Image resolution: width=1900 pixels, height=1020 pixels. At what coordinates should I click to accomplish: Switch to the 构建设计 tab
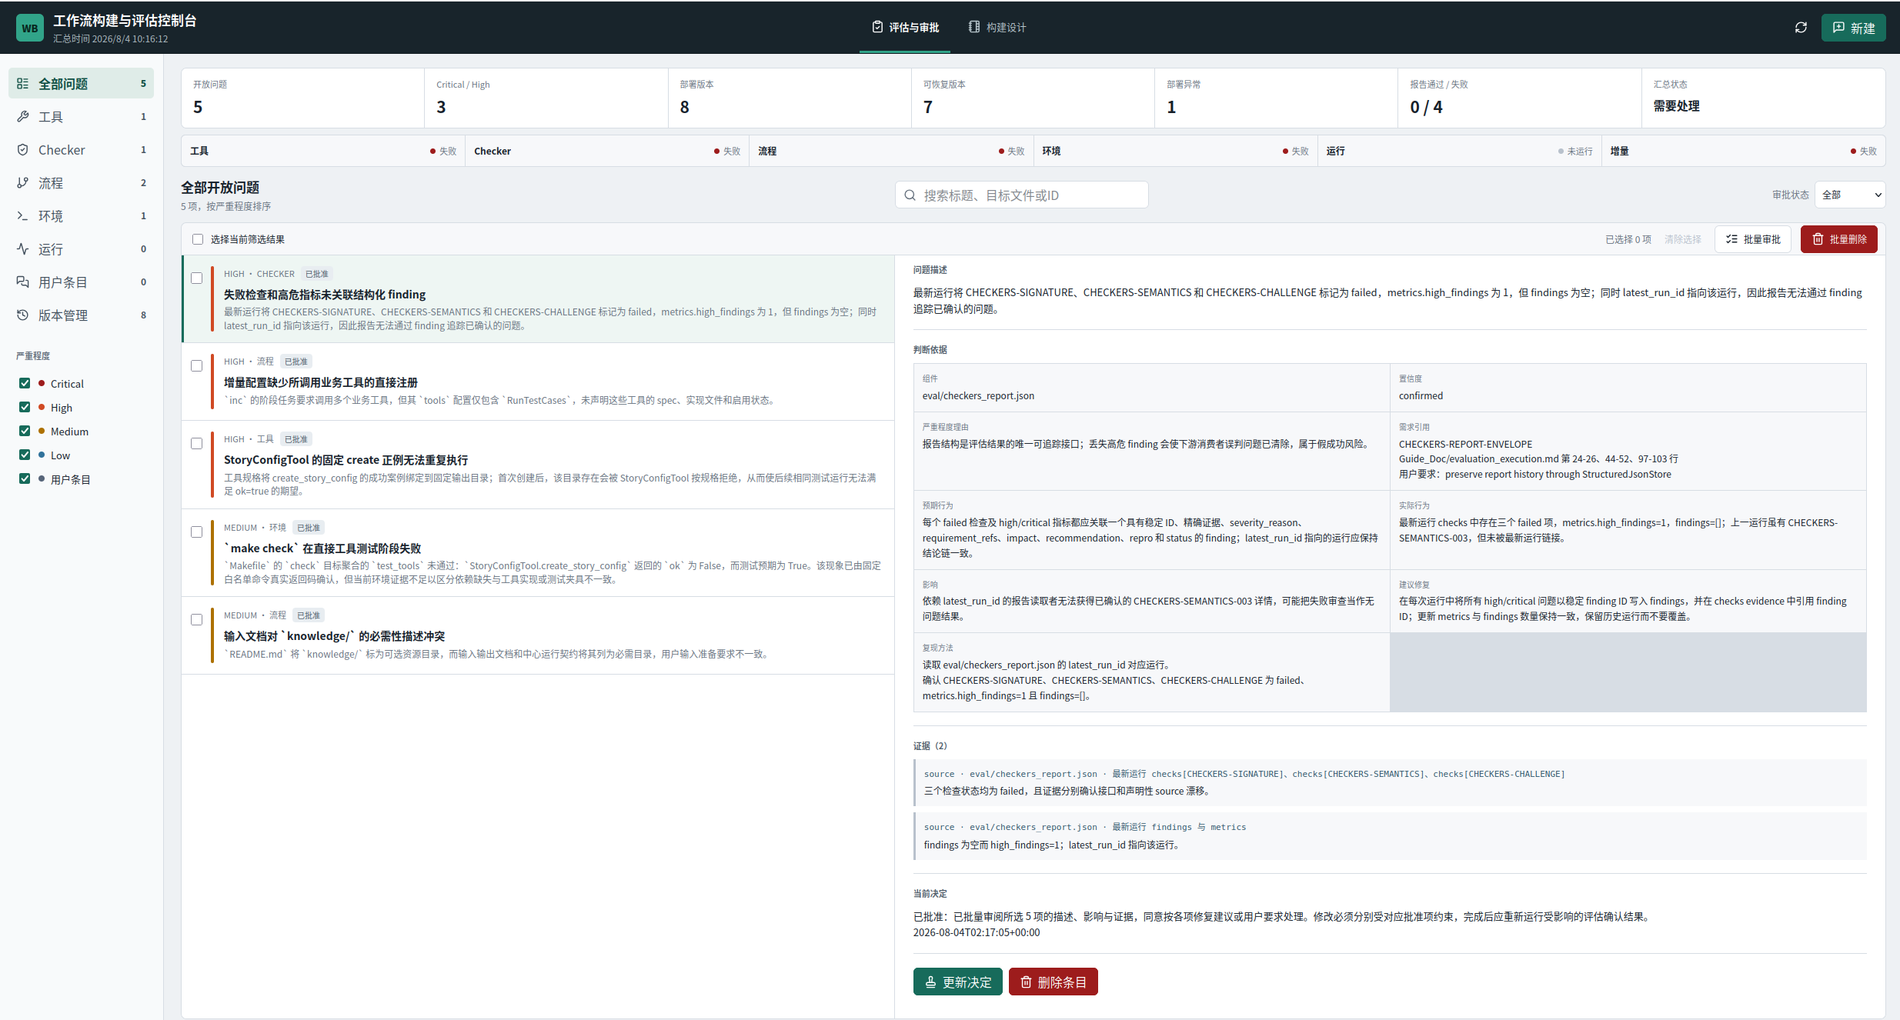point(997,27)
